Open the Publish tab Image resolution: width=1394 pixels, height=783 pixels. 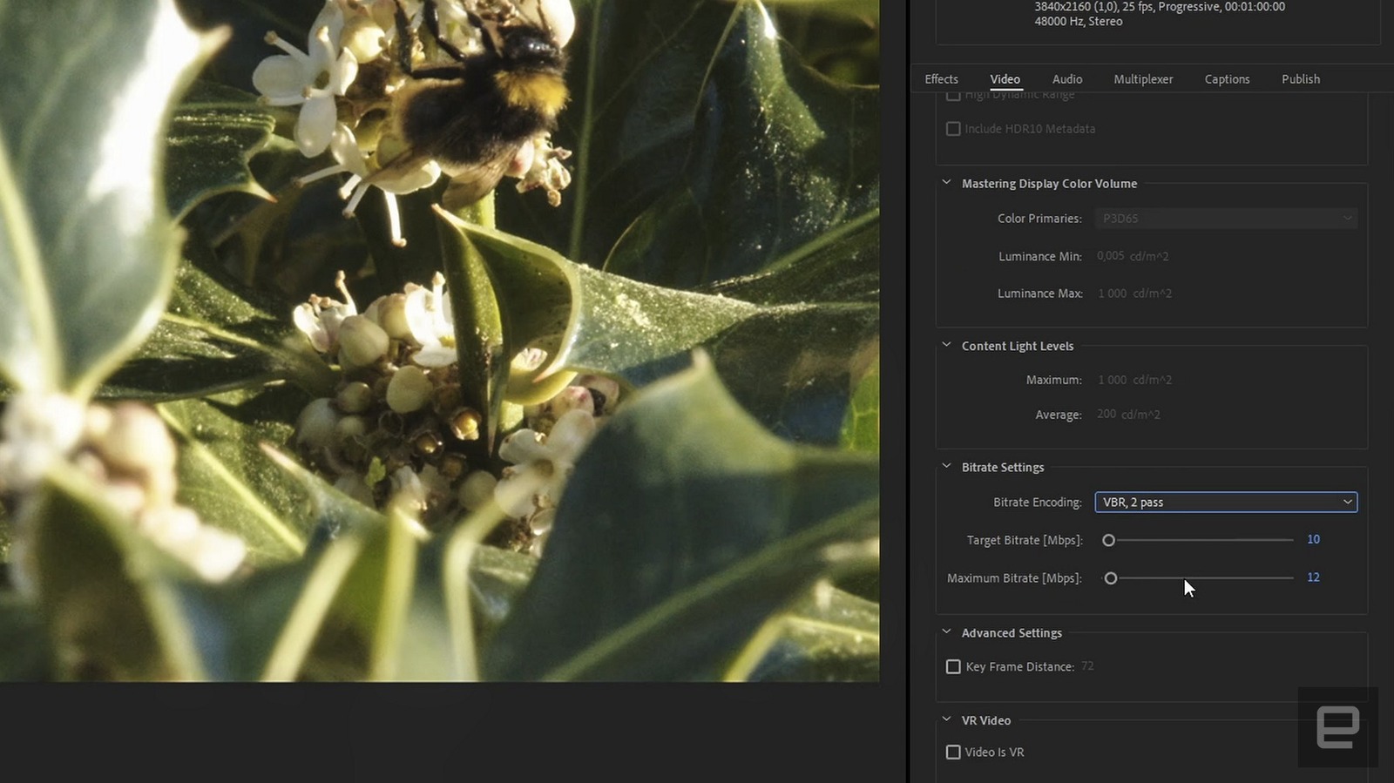tap(1300, 79)
